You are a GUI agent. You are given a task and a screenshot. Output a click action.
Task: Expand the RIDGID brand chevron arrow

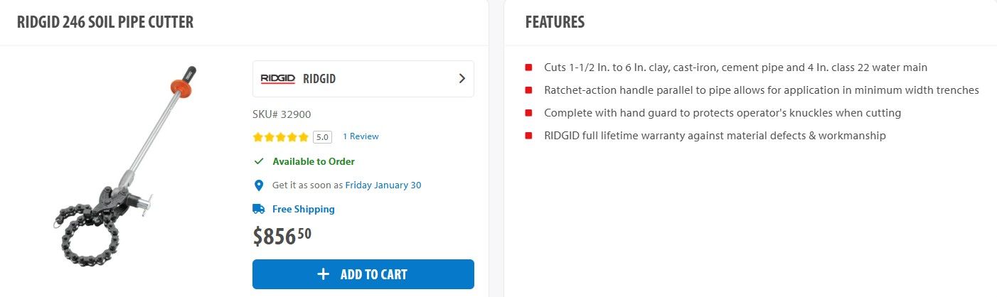pos(462,79)
